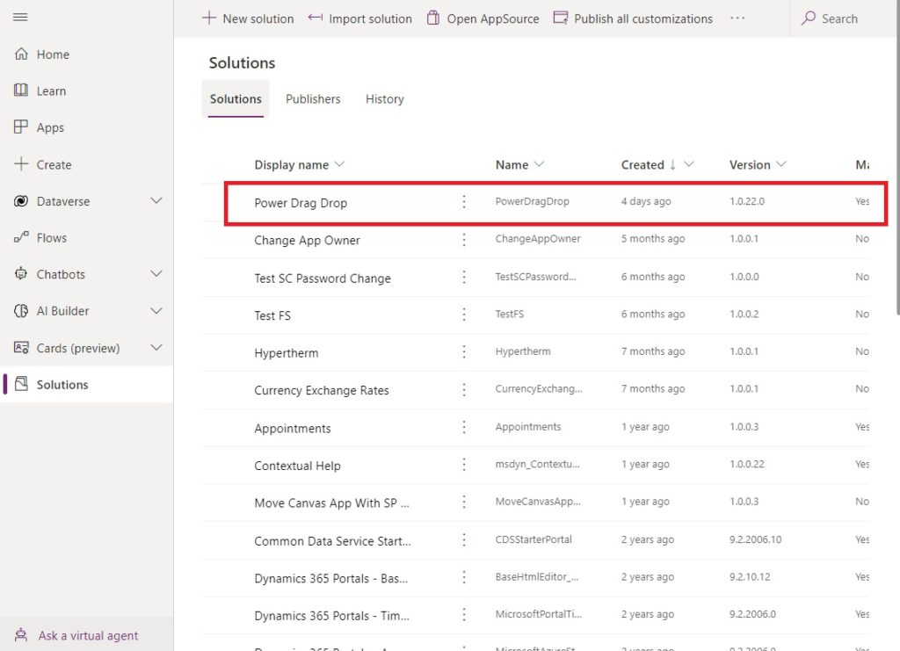900x651 pixels.
Task: Open the hamburger navigation menu
Action: (x=20, y=18)
